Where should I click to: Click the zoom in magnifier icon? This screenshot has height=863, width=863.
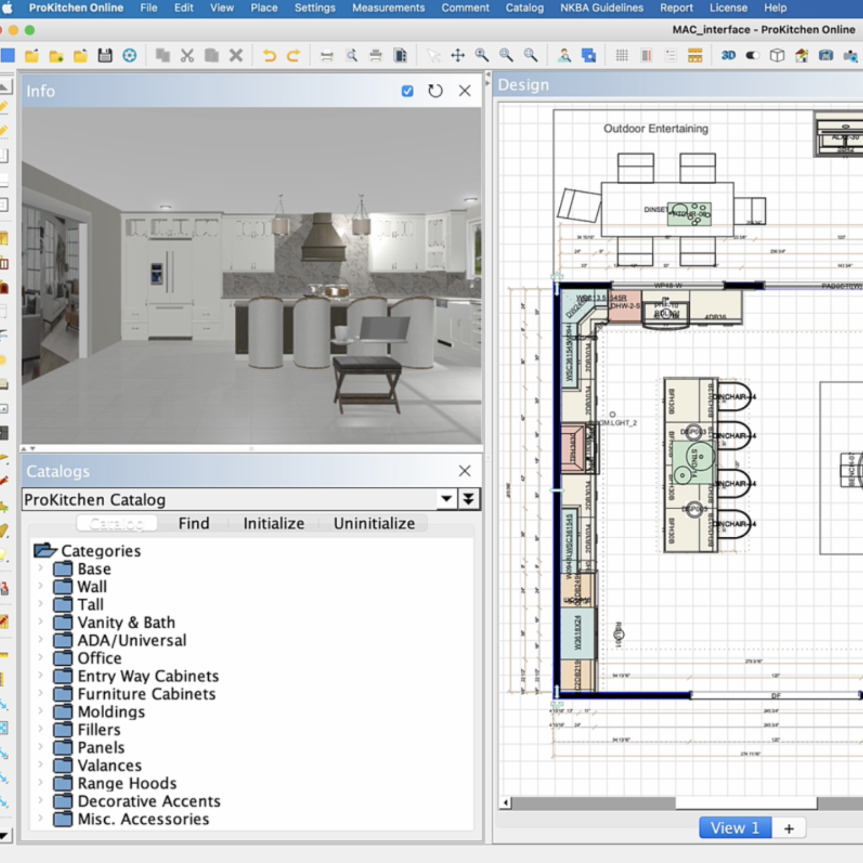pyautogui.click(x=482, y=55)
